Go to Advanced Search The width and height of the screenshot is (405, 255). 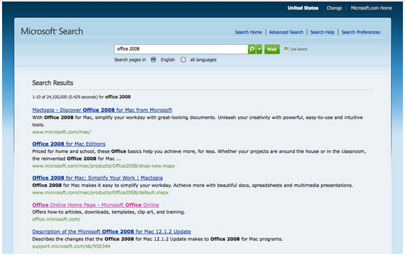(286, 32)
